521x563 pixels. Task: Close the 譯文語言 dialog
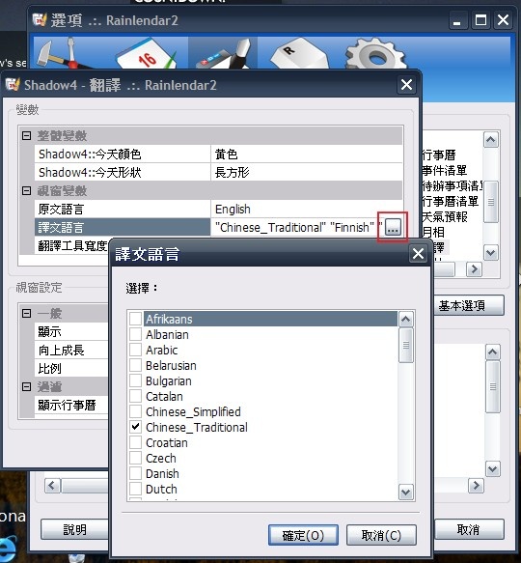click(x=418, y=254)
